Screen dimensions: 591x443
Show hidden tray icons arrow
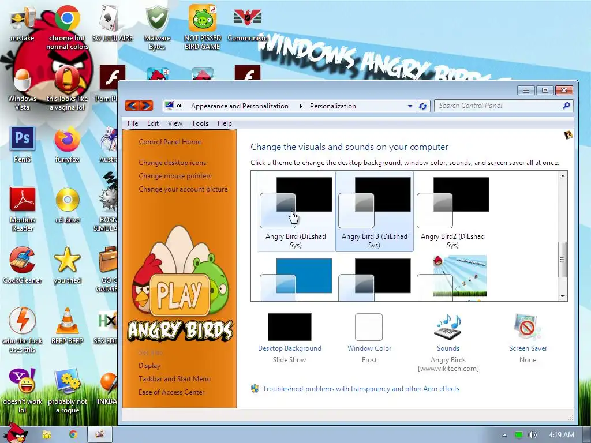point(504,436)
